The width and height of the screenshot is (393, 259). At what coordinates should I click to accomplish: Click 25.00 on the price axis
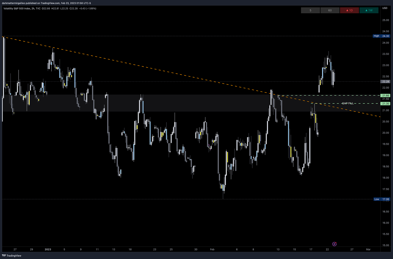(385, 20)
